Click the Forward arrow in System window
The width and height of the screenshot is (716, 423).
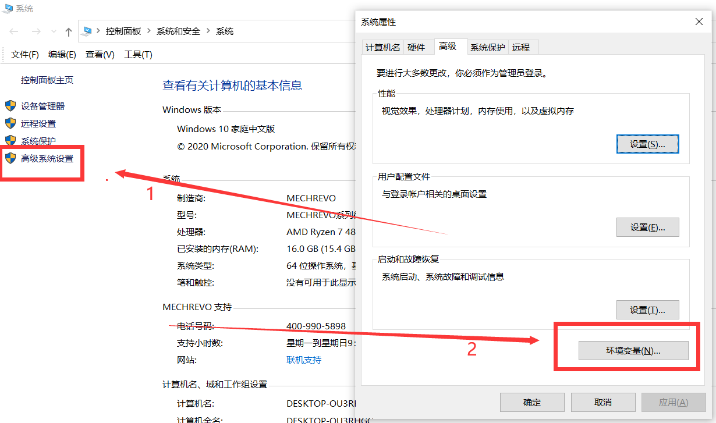[36, 31]
